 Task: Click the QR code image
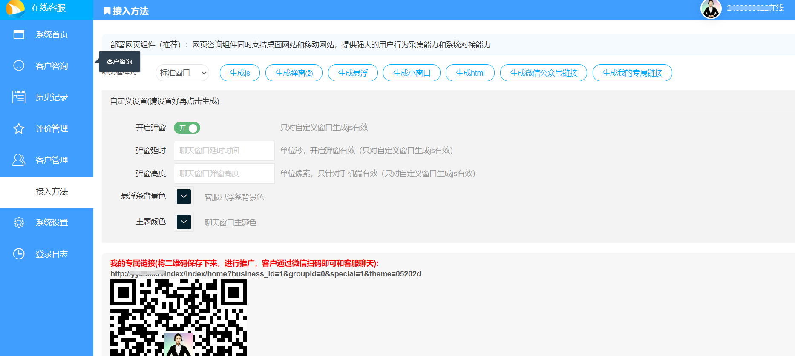point(179,318)
